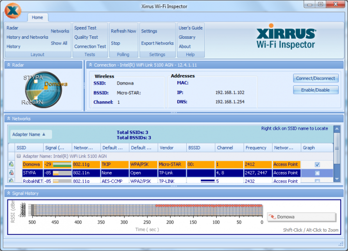348x251 pixels.
Task: Switch layout to History and Networks
Action: (27, 37)
